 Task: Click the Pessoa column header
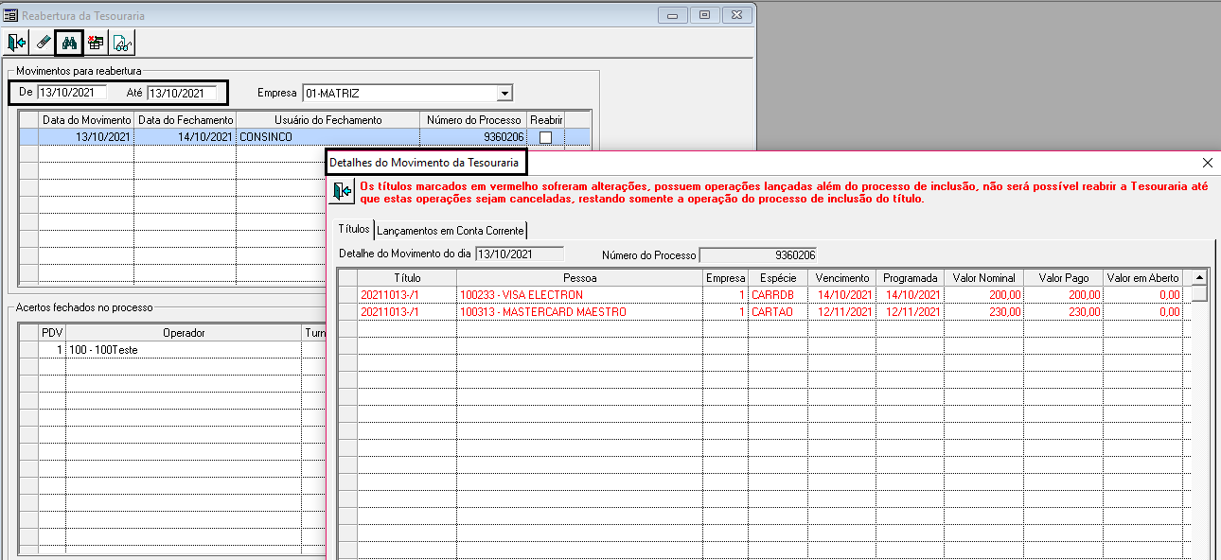(x=579, y=278)
